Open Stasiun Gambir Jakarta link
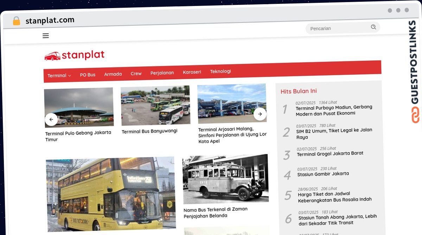 pos(323,174)
